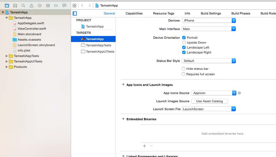Show the Symbol navigator
276x157 pixels.
(15, 6)
